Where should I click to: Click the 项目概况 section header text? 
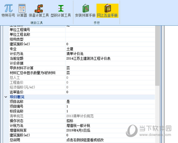pyautogui.click(x=17, y=97)
